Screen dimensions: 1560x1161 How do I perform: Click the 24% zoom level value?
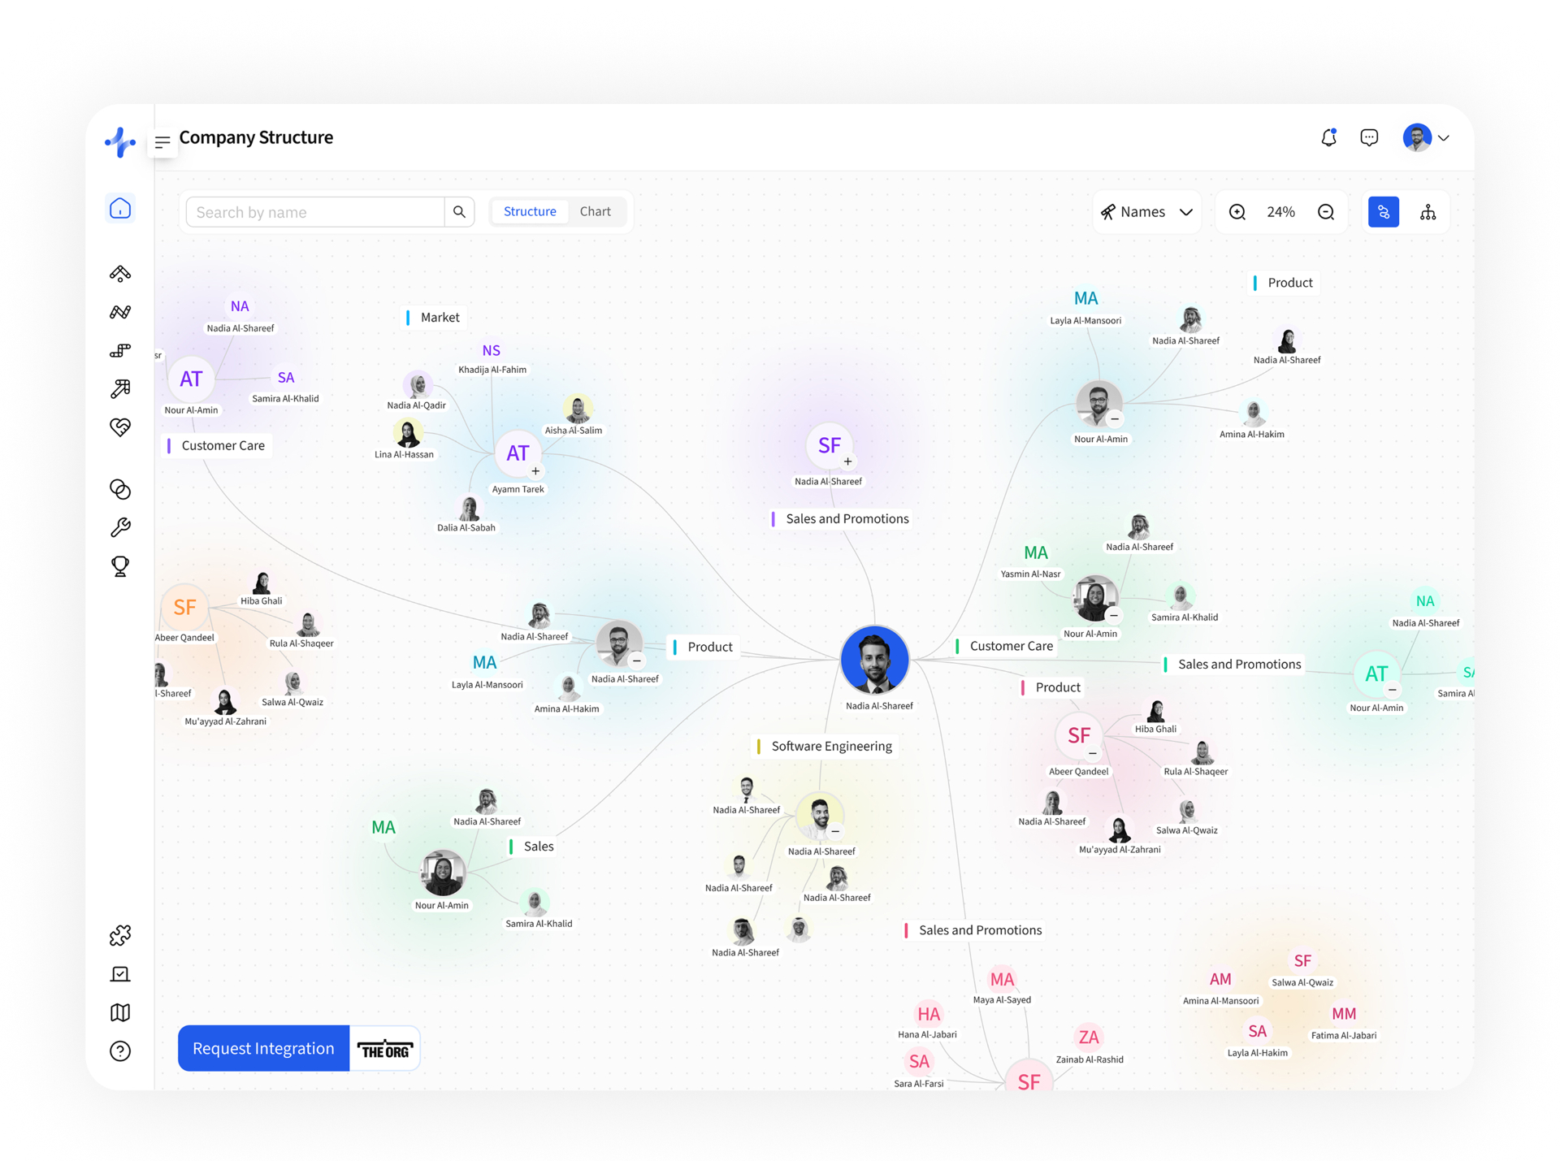[x=1280, y=212]
